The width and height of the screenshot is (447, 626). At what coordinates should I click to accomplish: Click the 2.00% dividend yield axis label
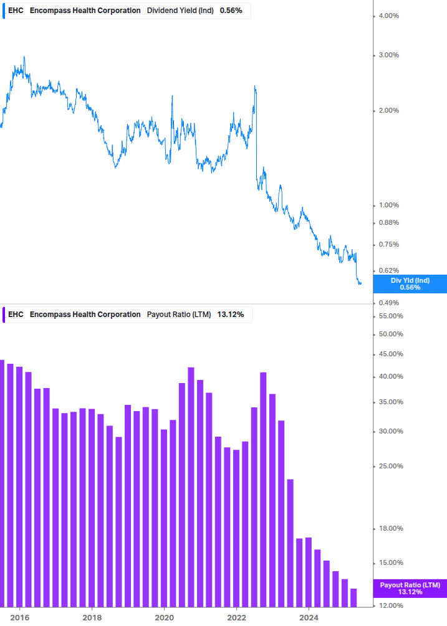point(388,111)
